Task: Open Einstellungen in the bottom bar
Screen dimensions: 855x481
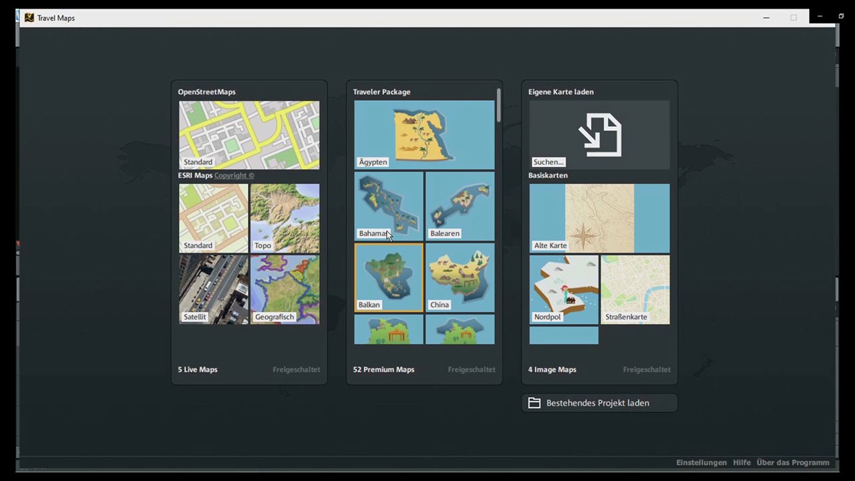Action: tap(701, 462)
